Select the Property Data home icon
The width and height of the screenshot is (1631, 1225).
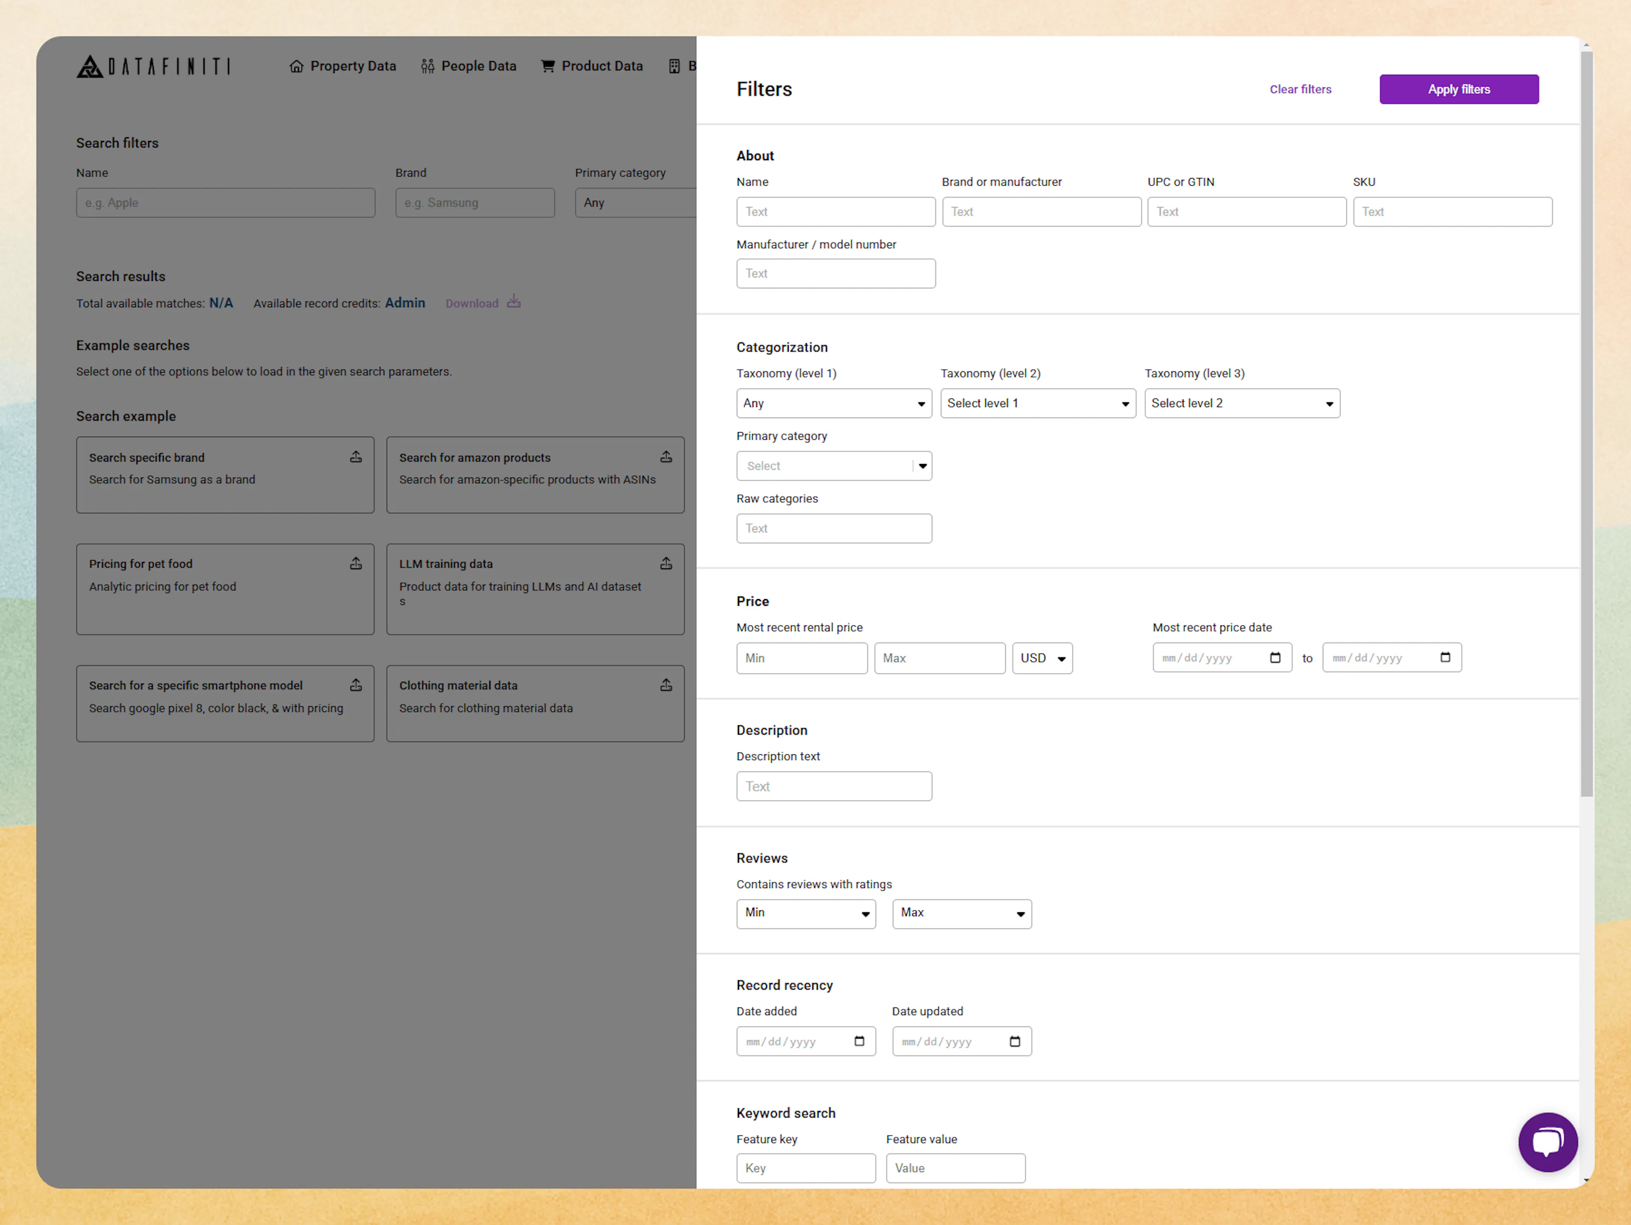coord(296,65)
